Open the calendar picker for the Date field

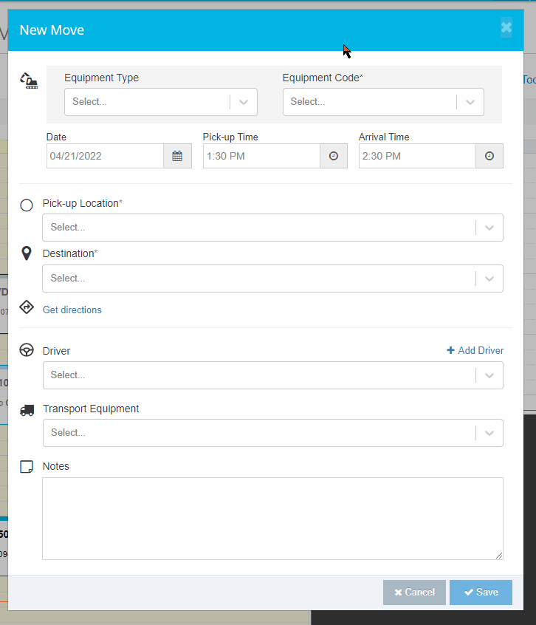coord(177,156)
